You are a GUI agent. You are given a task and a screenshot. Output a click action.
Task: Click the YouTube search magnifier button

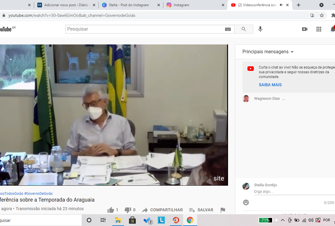click(x=244, y=29)
